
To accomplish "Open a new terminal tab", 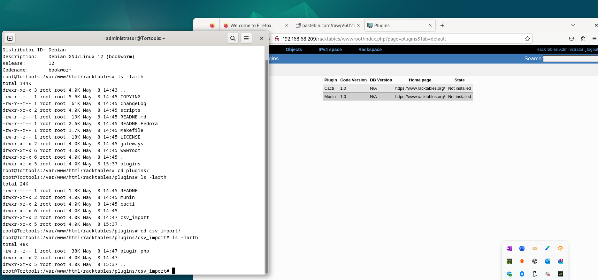I will [x=10, y=38].
